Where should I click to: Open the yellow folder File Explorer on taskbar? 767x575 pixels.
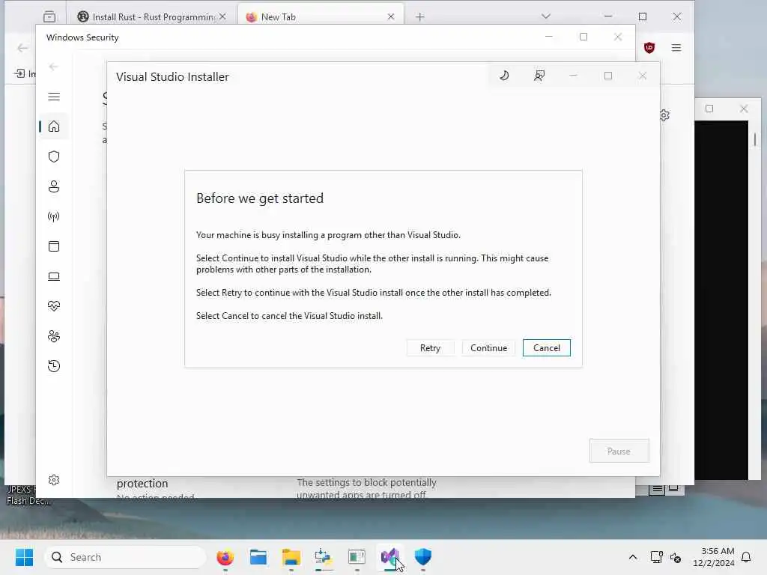tap(291, 557)
